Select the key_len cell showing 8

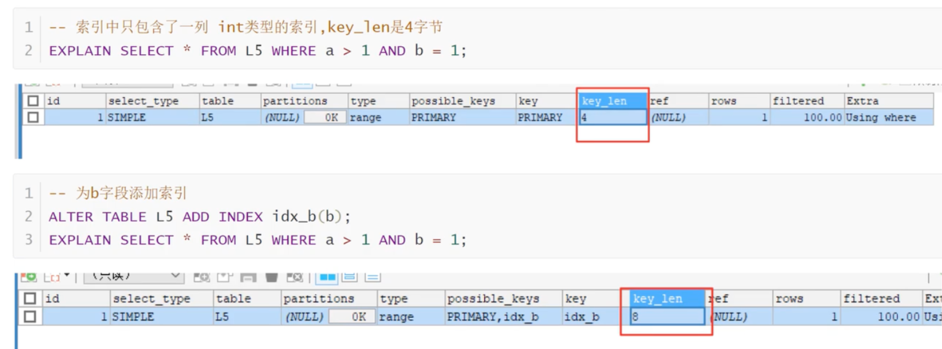(668, 316)
